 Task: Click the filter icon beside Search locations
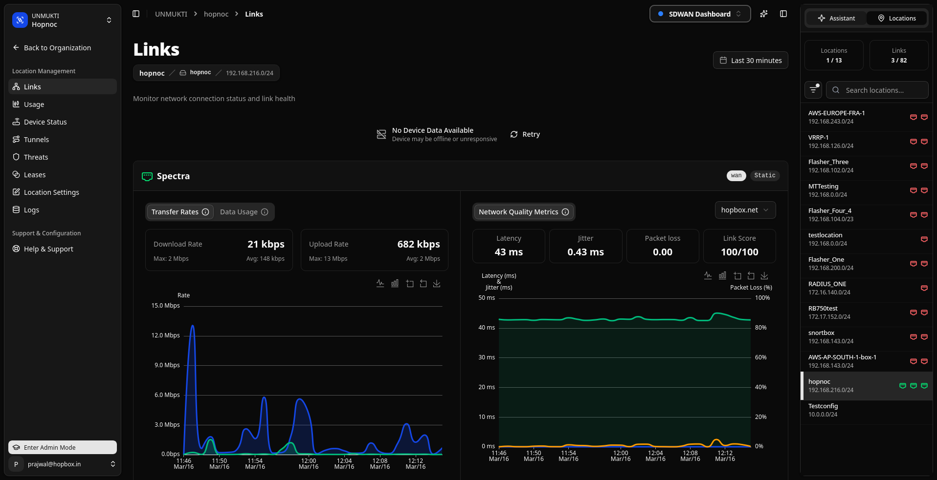pos(813,90)
